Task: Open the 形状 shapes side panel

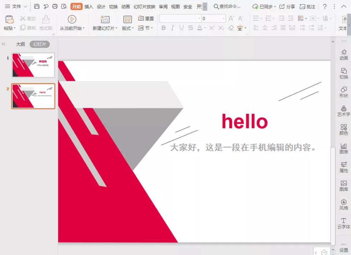Action: coord(344,92)
